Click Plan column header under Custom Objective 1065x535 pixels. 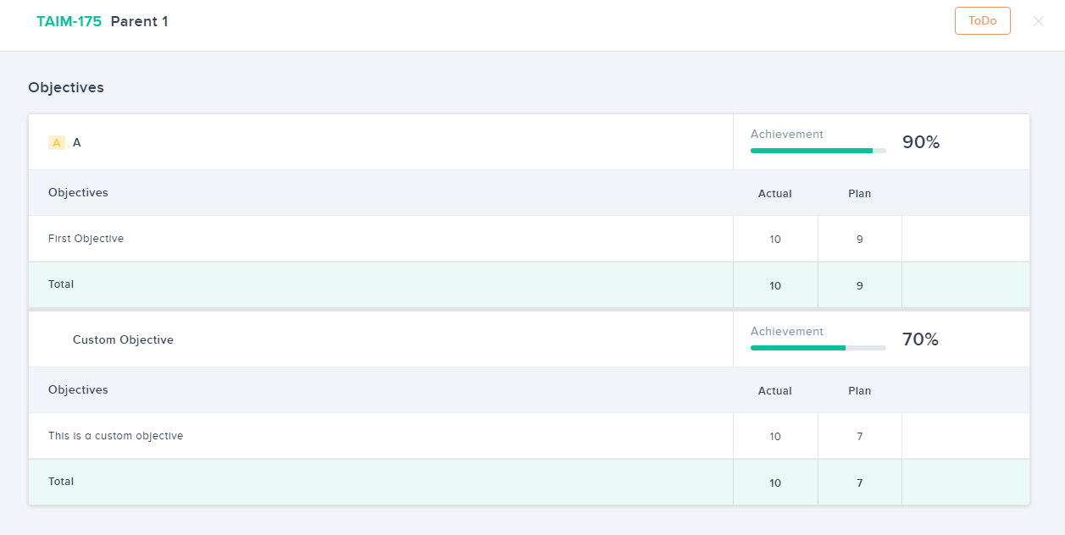click(x=859, y=391)
